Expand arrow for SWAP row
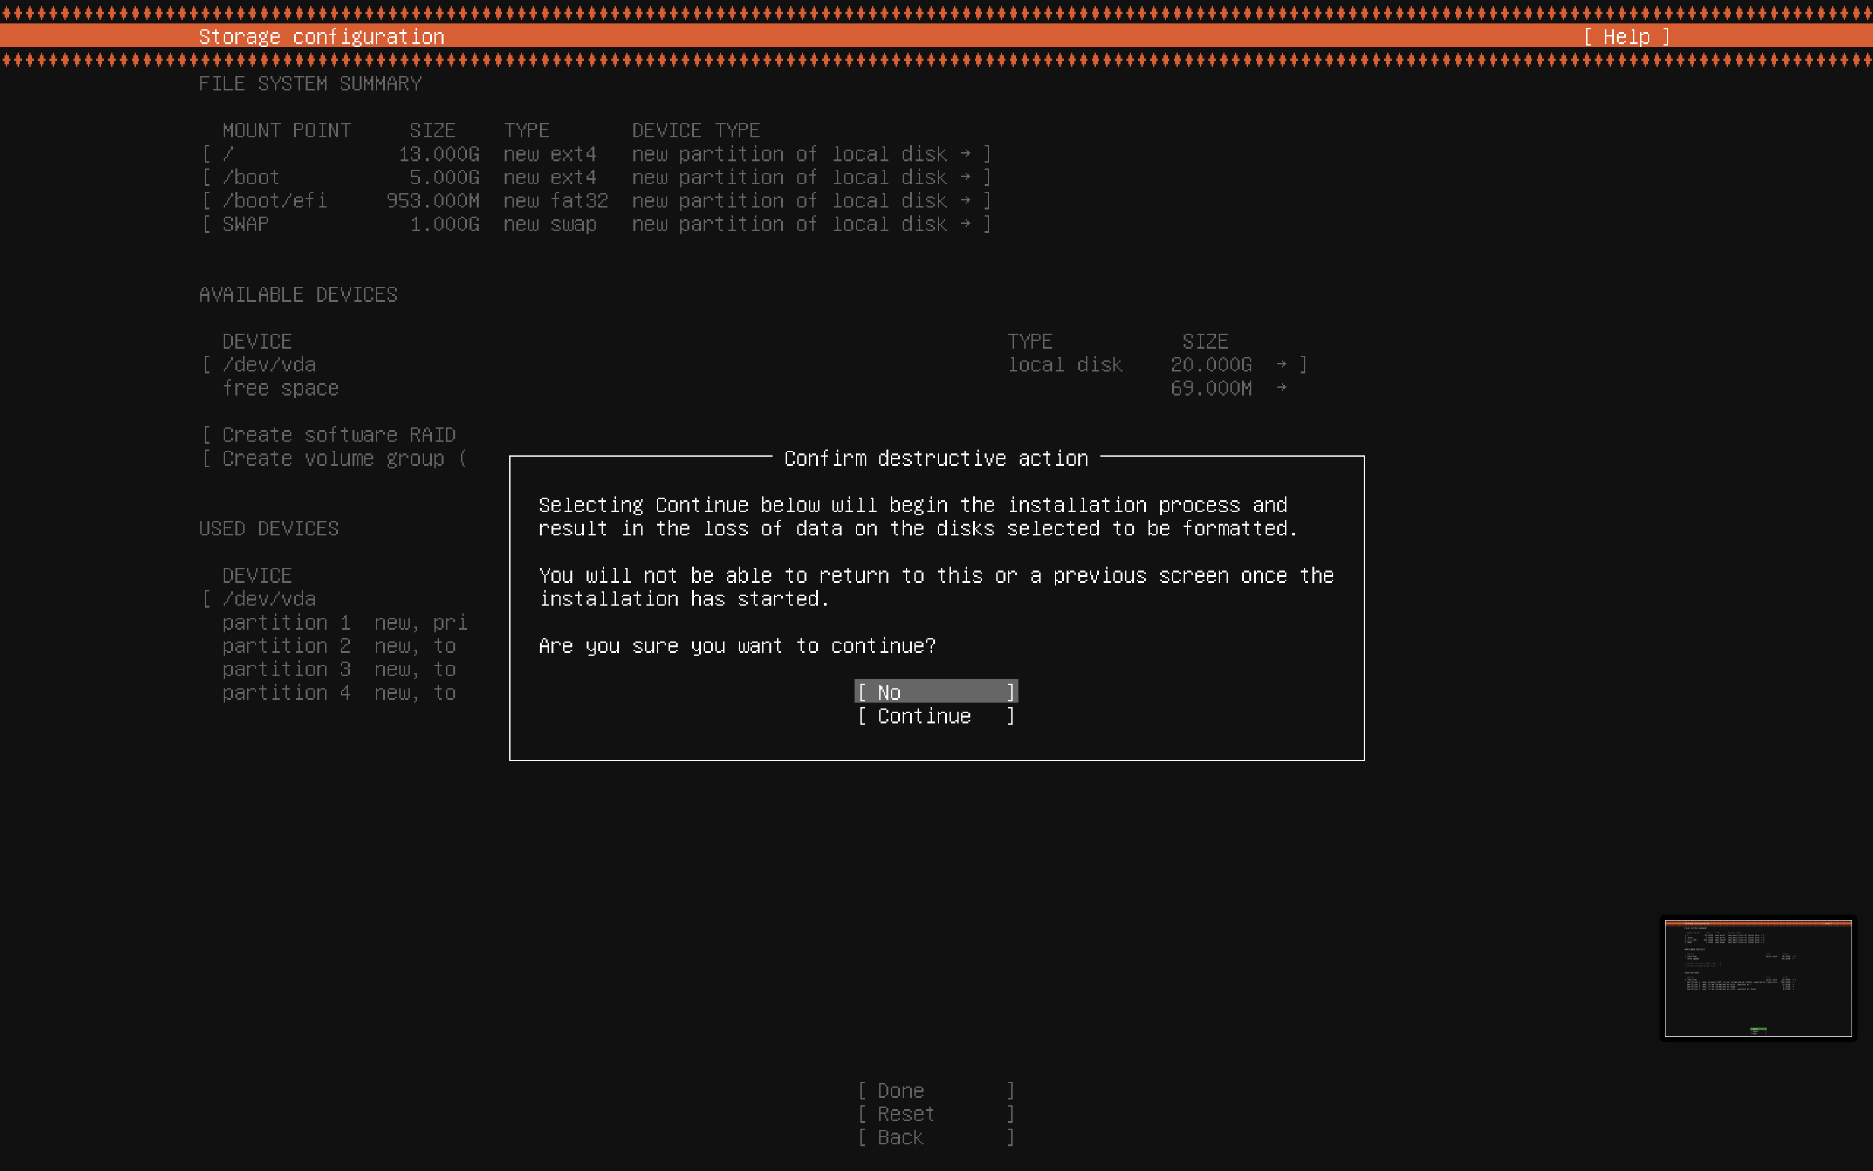Image resolution: width=1873 pixels, height=1171 pixels. 965,224
